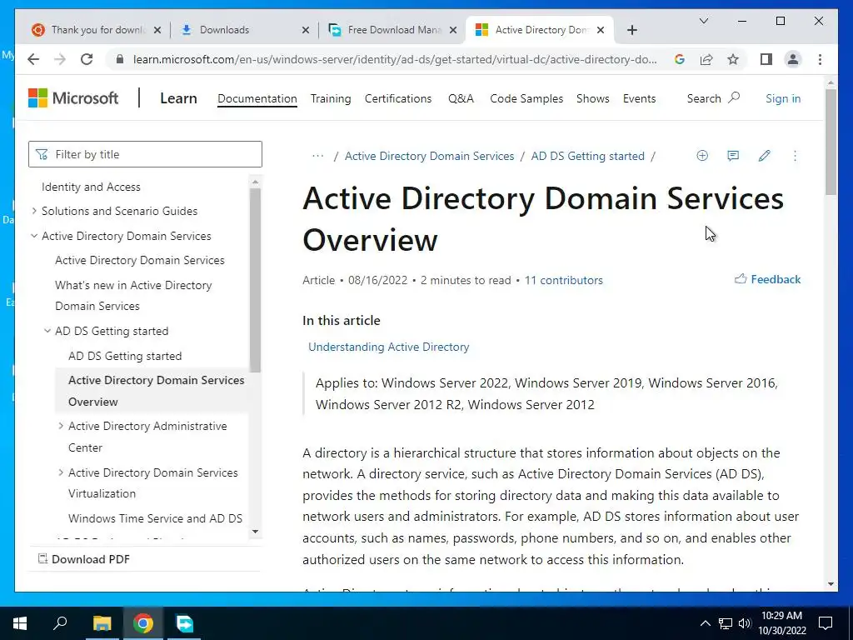The height and width of the screenshot is (640, 853).
Task: Go back with the browser back arrow
Action: point(33,59)
